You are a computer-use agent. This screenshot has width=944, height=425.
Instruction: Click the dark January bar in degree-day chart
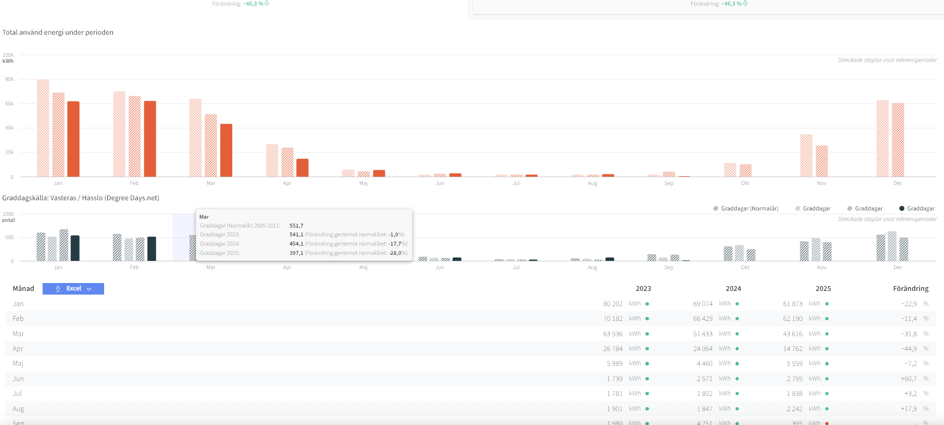(x=75, y=248)
